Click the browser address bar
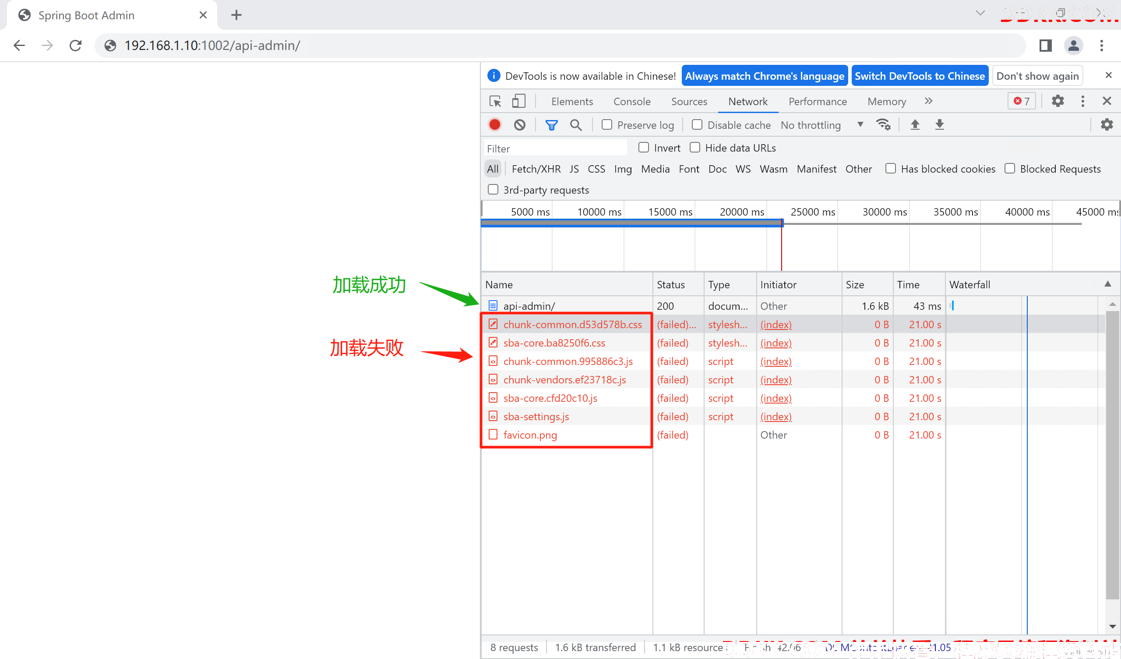Image resolution: width=1121 pixels, height=659 pixels. pos(560,46)
